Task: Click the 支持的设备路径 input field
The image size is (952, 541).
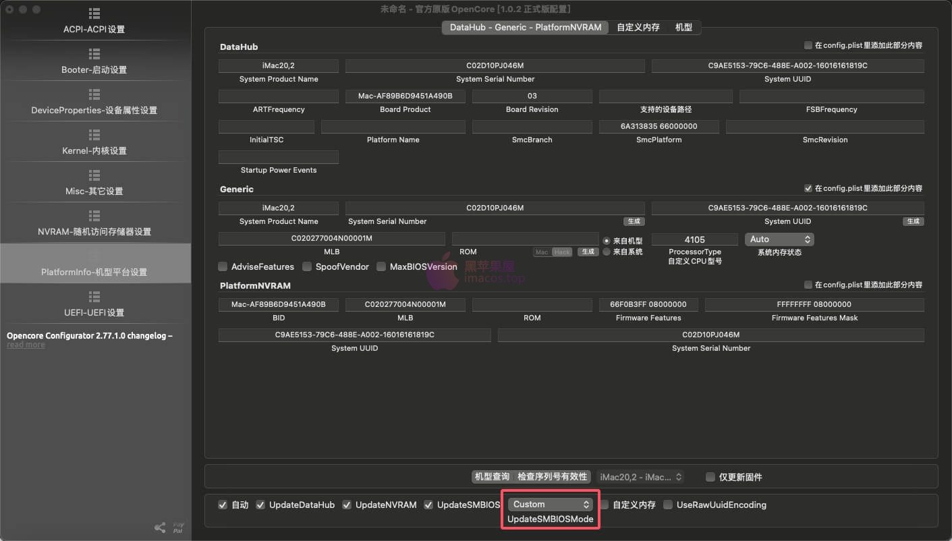Action: point(666,96)
